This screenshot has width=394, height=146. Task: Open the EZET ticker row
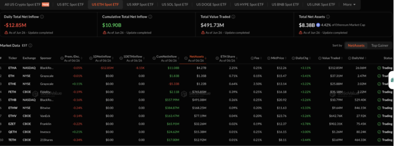[197, 124]
